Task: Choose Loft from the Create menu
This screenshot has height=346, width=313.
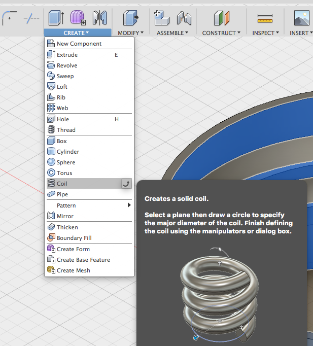Action: pos(89,86)
